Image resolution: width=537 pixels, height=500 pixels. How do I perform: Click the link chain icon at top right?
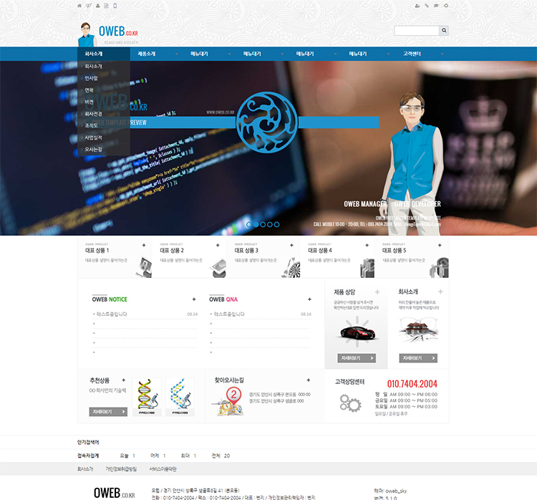click(x=427, y=6)
